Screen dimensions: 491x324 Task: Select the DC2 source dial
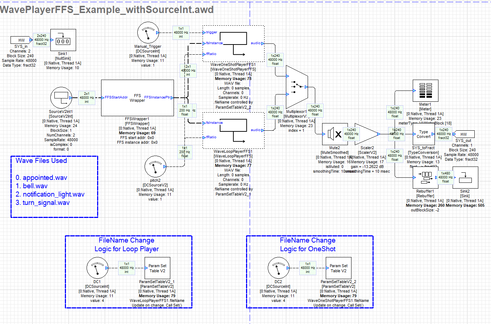coord(278,268)
